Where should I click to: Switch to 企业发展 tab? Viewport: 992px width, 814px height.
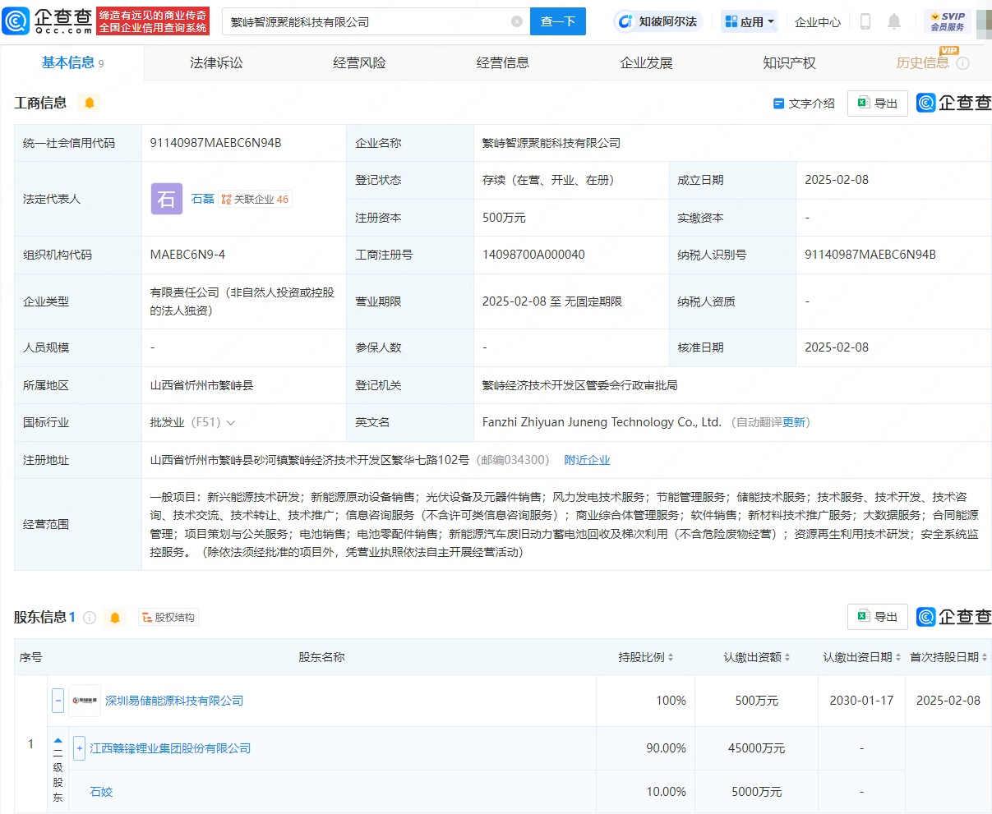pos(646,62)
